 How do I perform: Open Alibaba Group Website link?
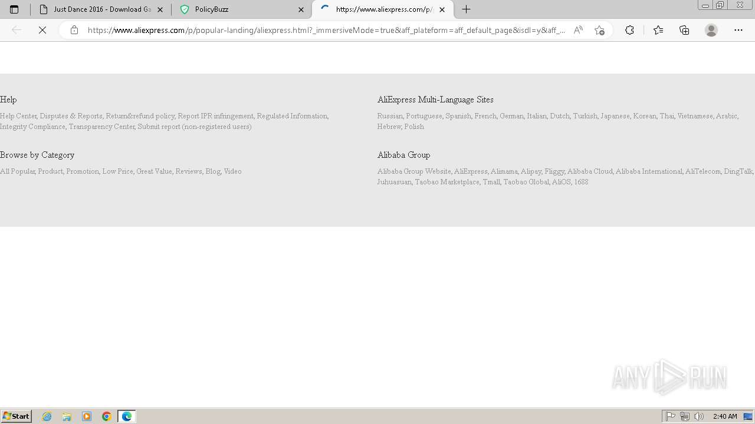414,171
